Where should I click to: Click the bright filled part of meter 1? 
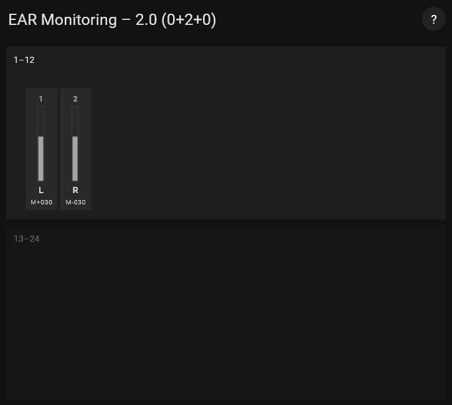41,160
